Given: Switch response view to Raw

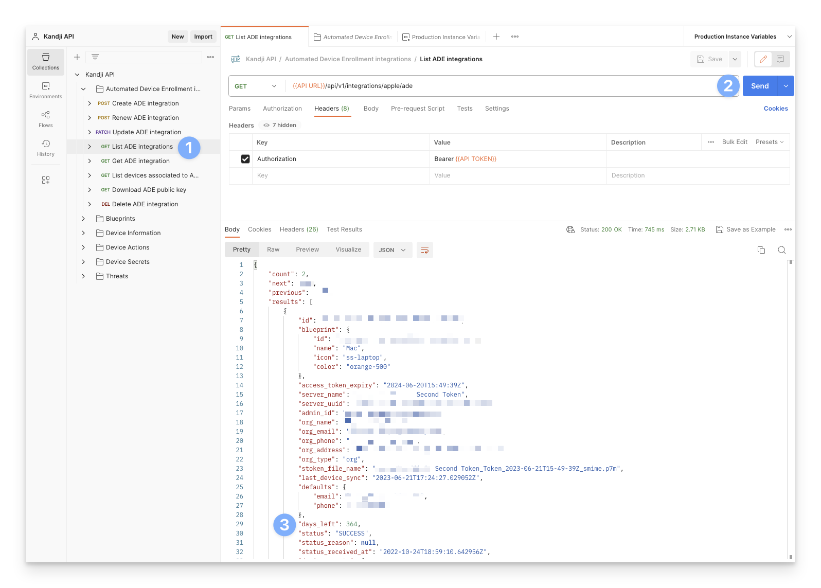Looking at the screenshot, I should (273, 250).
